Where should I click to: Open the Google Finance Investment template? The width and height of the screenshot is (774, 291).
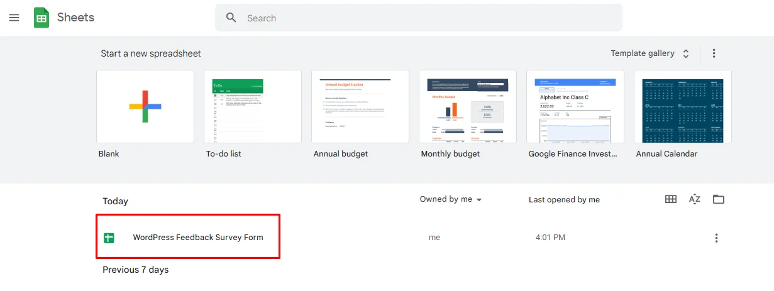point(575,106)
